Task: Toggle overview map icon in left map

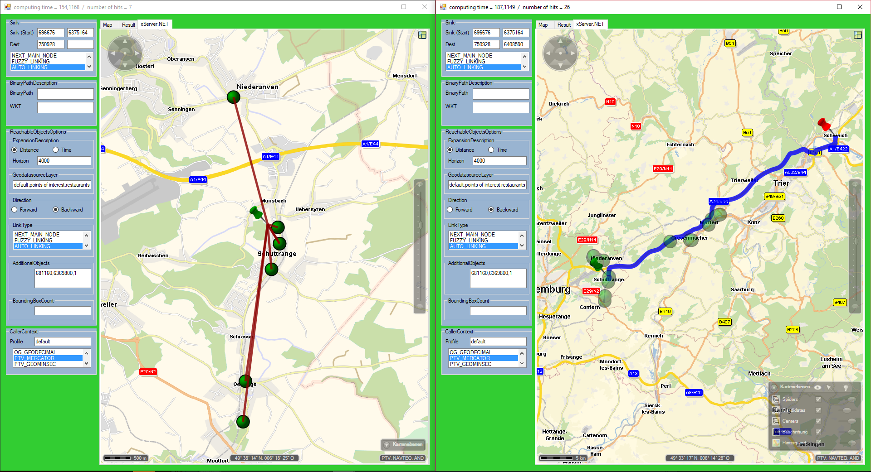Action: [422, 35]
